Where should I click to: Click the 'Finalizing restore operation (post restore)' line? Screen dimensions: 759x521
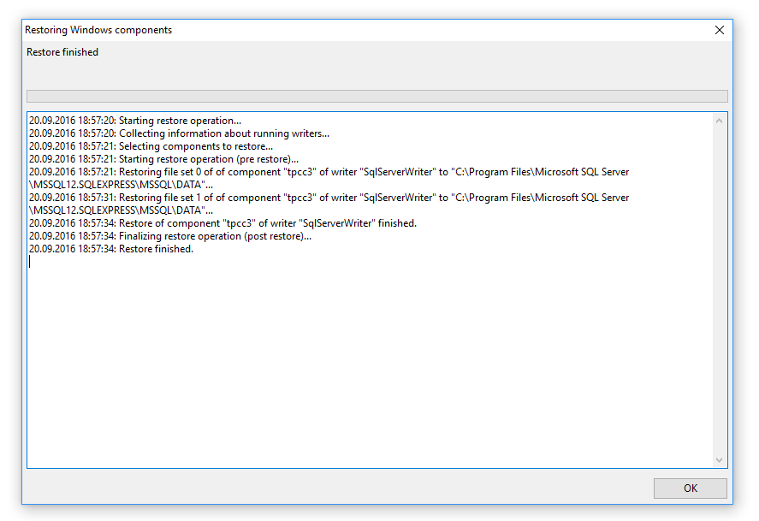(171, 235)
